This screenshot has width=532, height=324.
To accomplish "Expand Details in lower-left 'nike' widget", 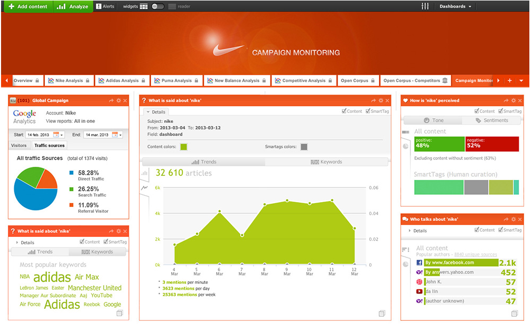I will pyautogui.click(x=25, y=243).
